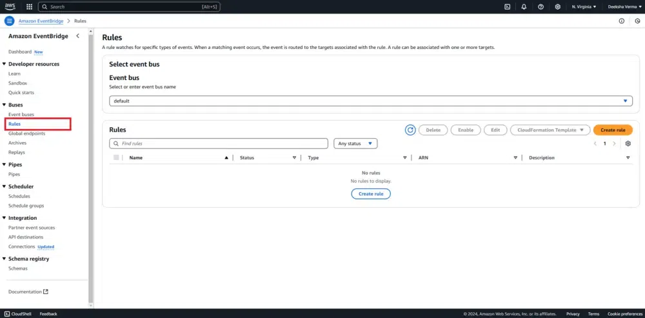
Task: Open the Event bus default dropdown
Action: coord(371,101)
